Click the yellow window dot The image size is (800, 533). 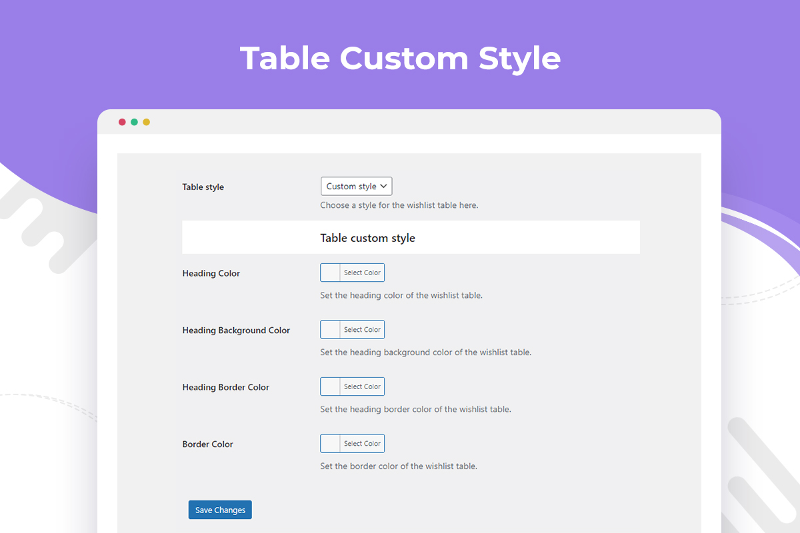tap(146, 122)
